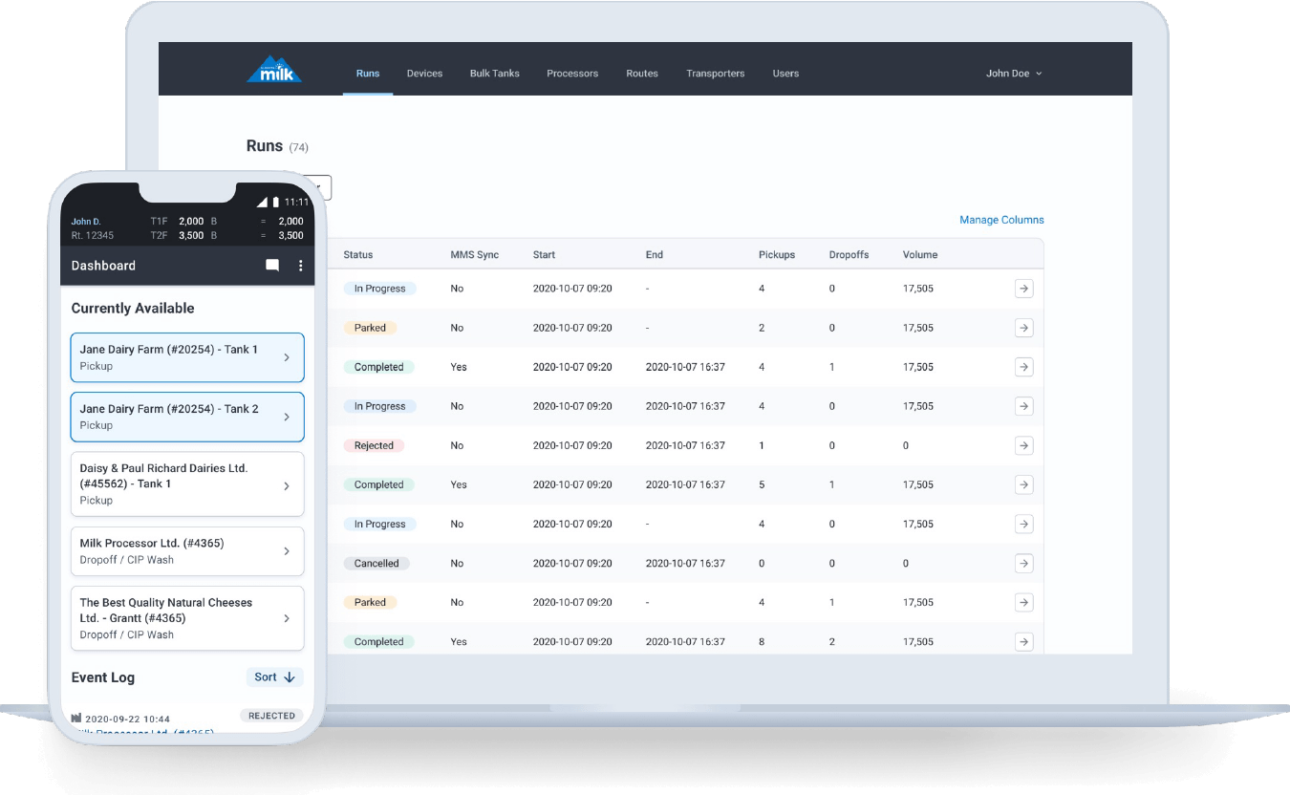Click the Manage Columns link
Image resolution: width=1290 pixels, height=795 pixels.
(x=1001, y=220)
